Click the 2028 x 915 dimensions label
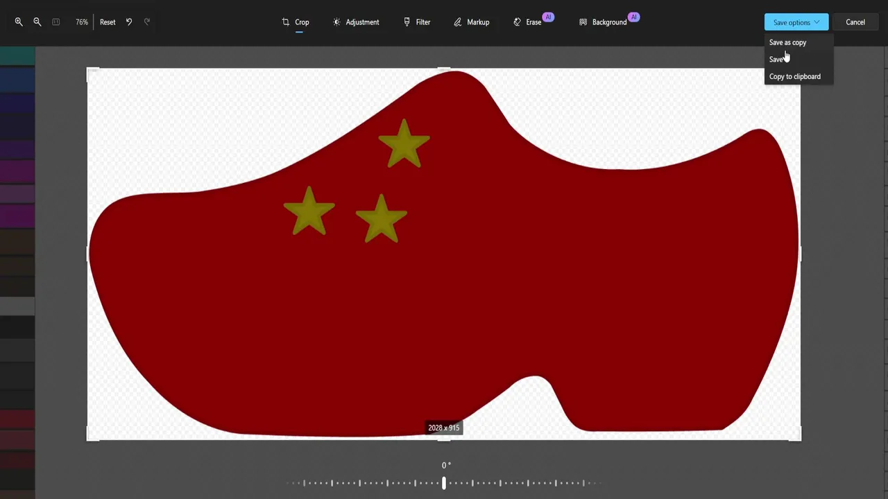Viewport: 888px width, 499px height. tap(444, 428)
